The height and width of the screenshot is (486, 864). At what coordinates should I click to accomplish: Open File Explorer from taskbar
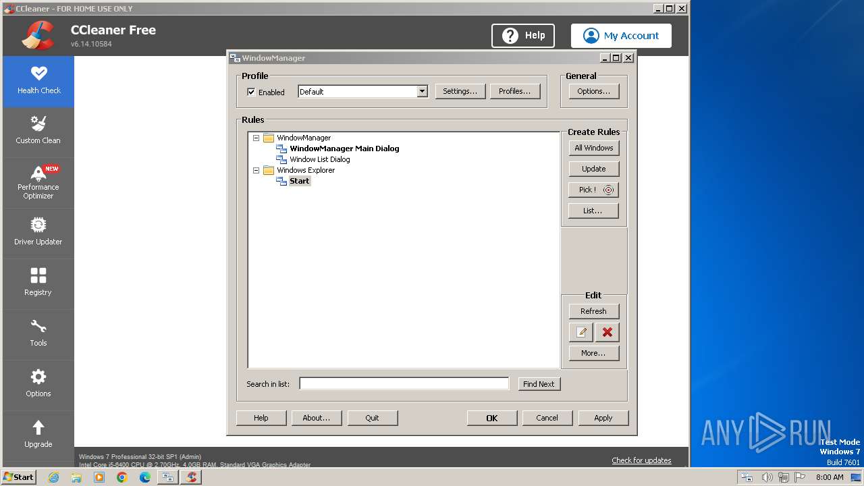[76, 477]
